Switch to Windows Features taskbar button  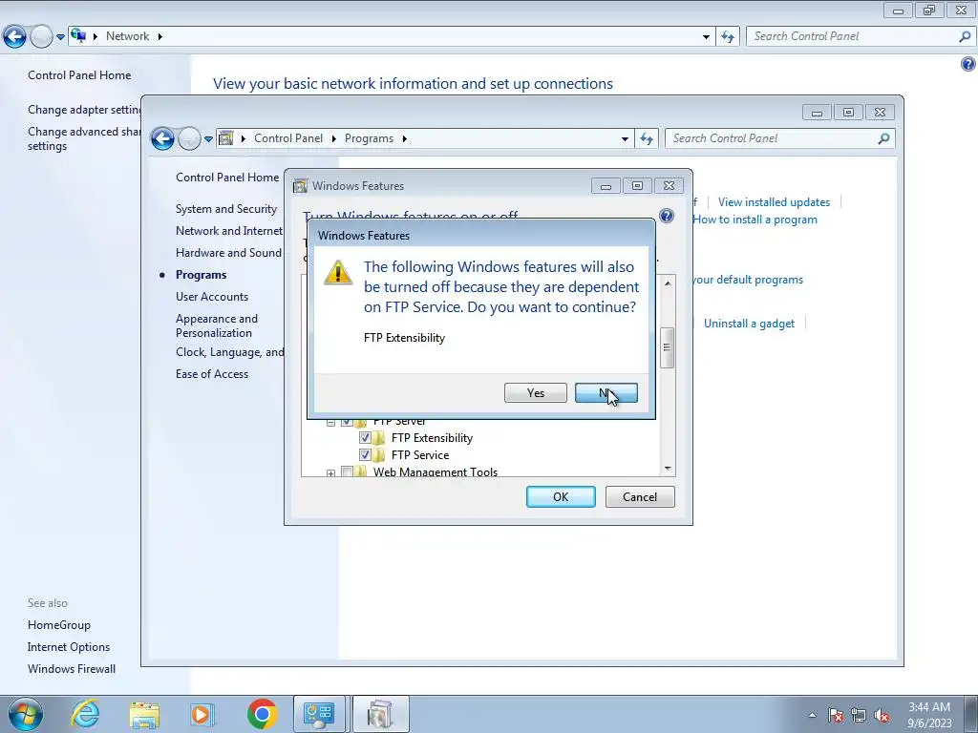(x=380, y=714)
